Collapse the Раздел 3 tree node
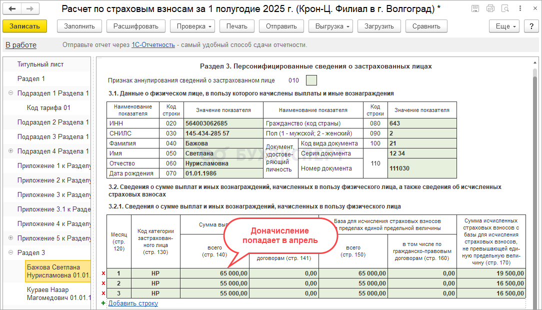The height and width of the screenshot is (310, 542). coord(10,252)
